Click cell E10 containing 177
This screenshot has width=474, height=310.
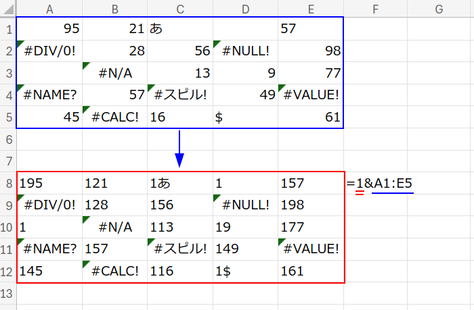pyautogui.click(x=310, y=228)
